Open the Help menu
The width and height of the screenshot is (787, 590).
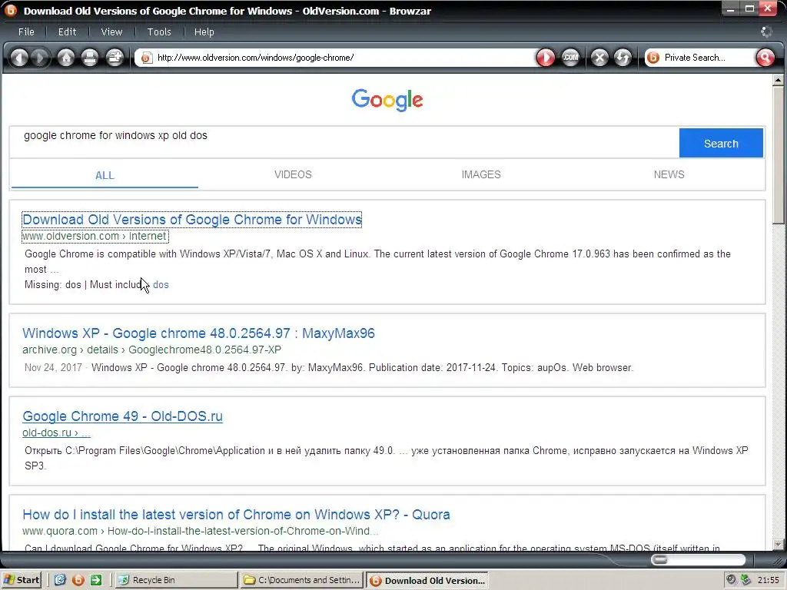(x=204, y=31)
